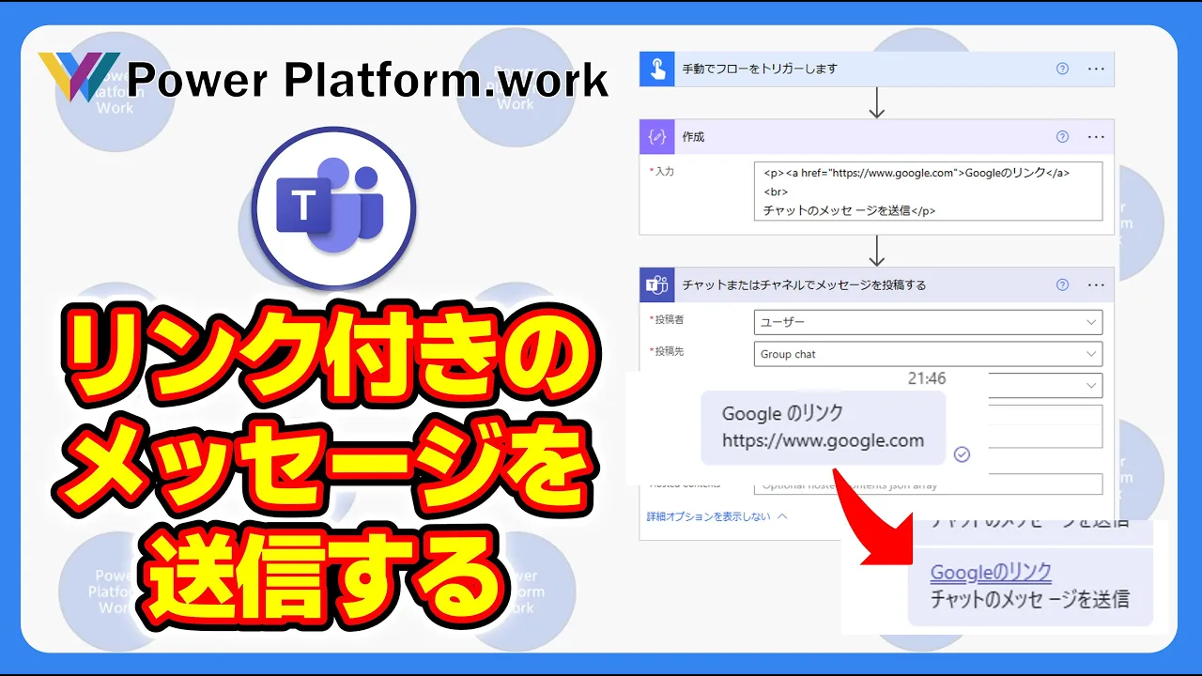Click the large Microsoft Teams logo
This screenshot has width=1202, height=676.
click(334, 208)
